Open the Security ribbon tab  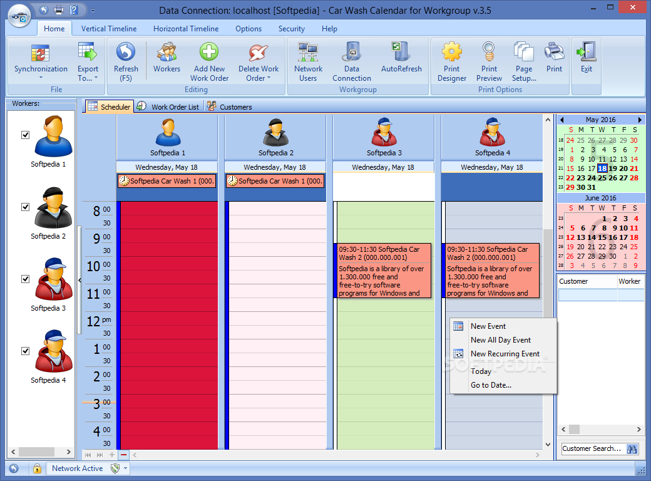(292, 29)
